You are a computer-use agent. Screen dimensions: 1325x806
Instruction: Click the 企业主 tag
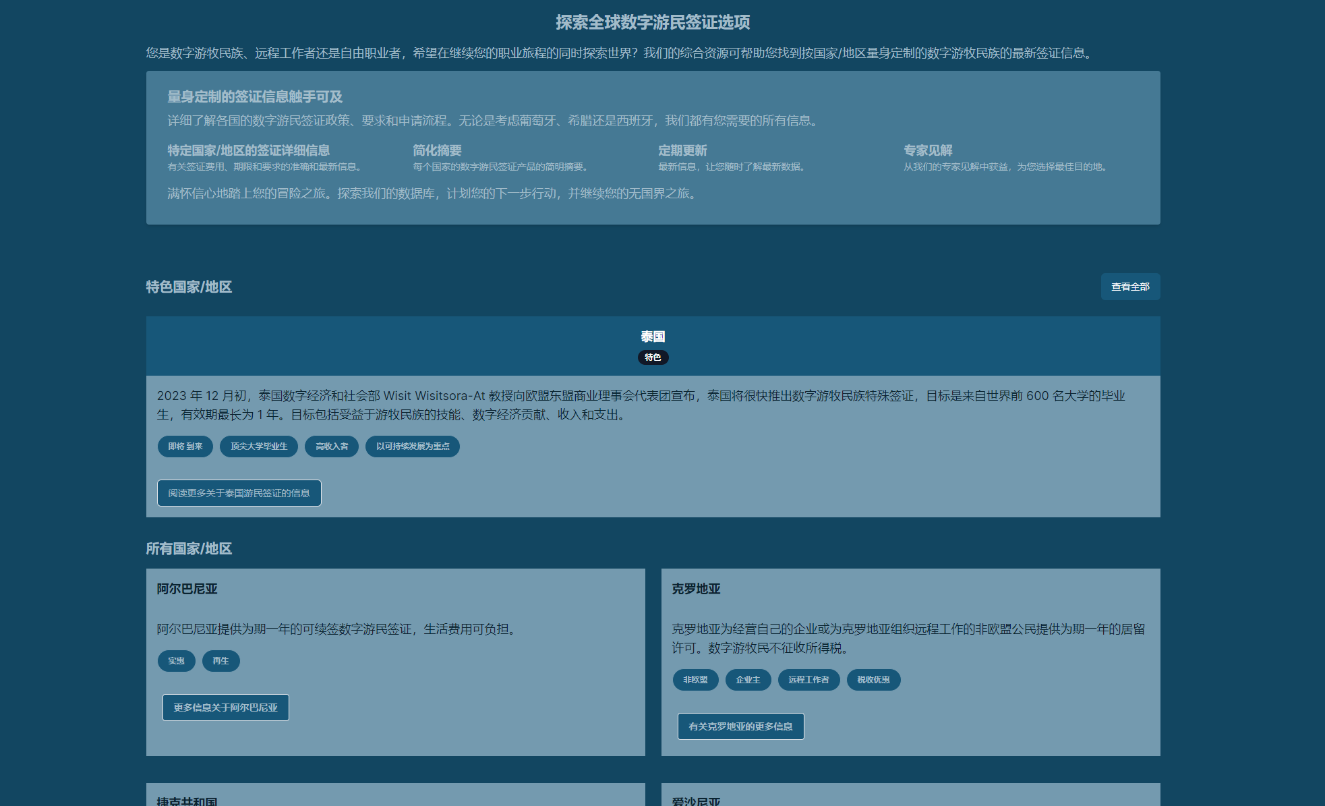coord(748,680)
